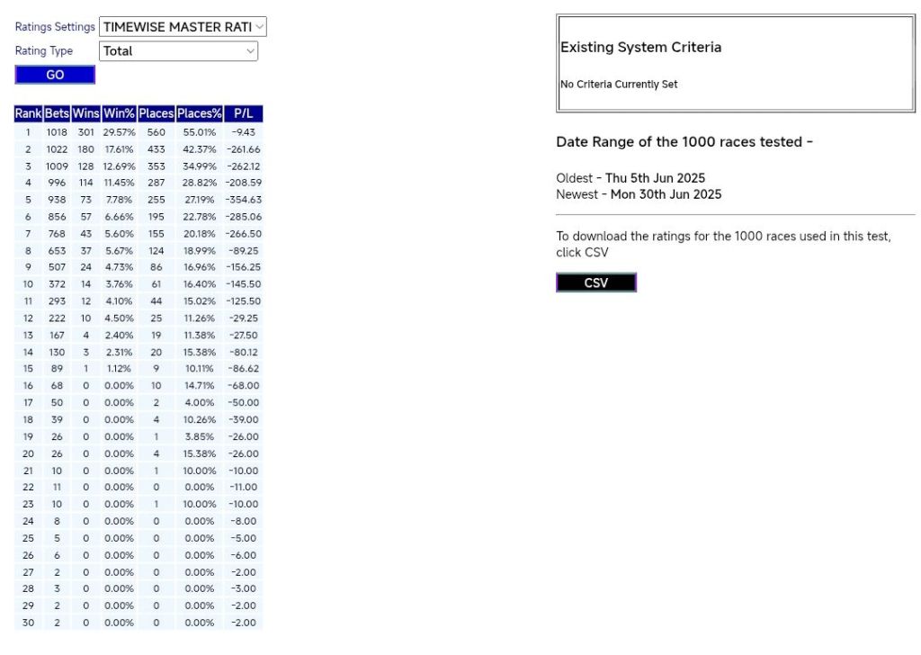Select the -354.63 P/L value
Screen dimensions: 921x655
tap(243, 200)
